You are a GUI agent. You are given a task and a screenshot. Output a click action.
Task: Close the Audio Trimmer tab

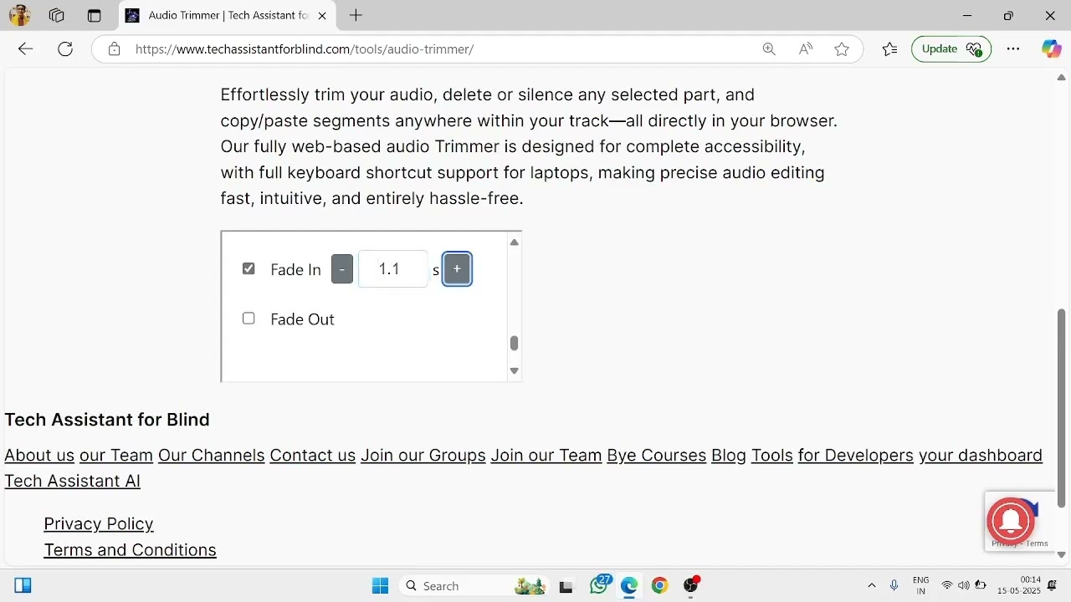pos(322,15)
